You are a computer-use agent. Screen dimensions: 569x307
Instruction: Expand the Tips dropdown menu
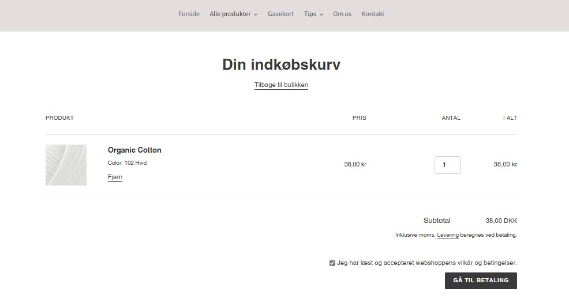310,14
